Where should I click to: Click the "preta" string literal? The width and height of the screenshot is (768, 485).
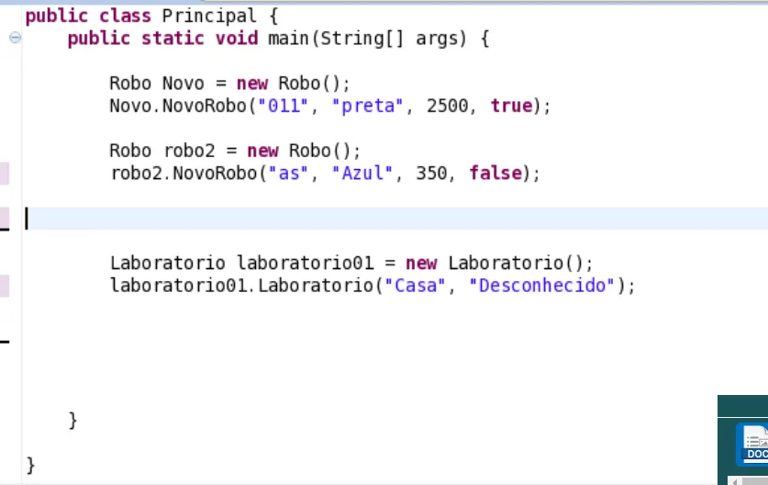[x=373, y=106]
